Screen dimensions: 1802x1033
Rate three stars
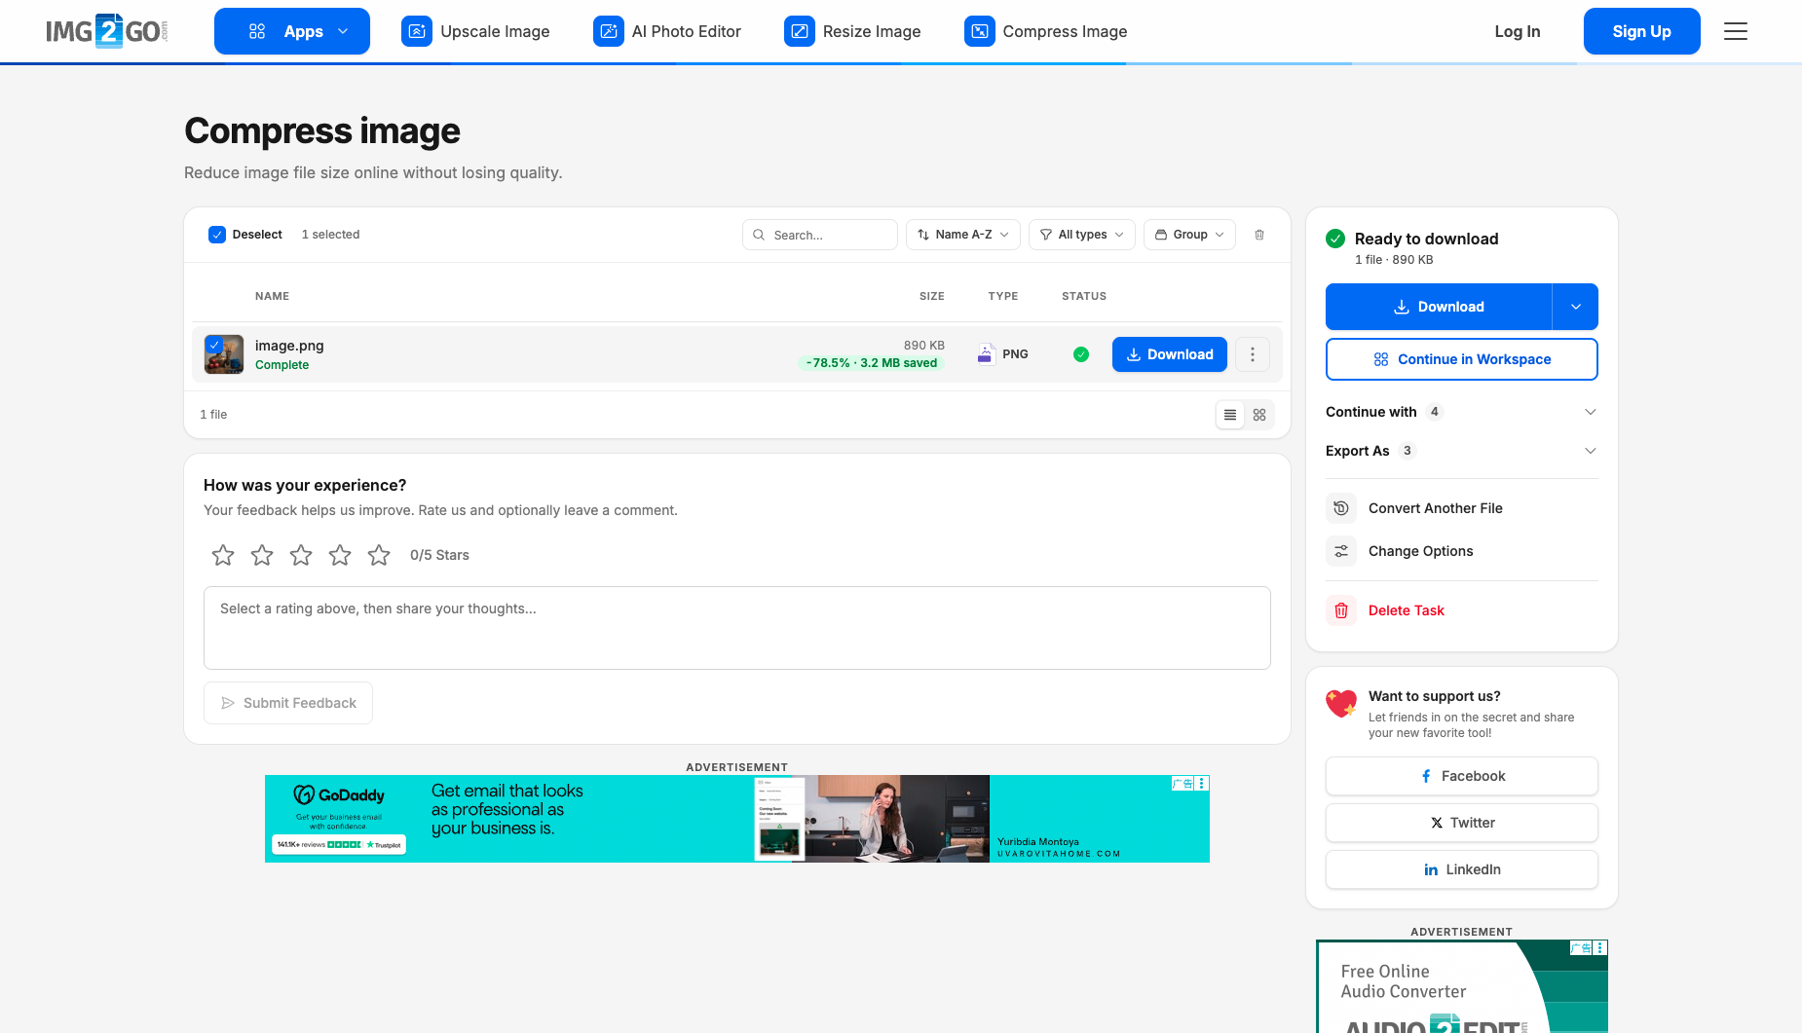[301, 555]
